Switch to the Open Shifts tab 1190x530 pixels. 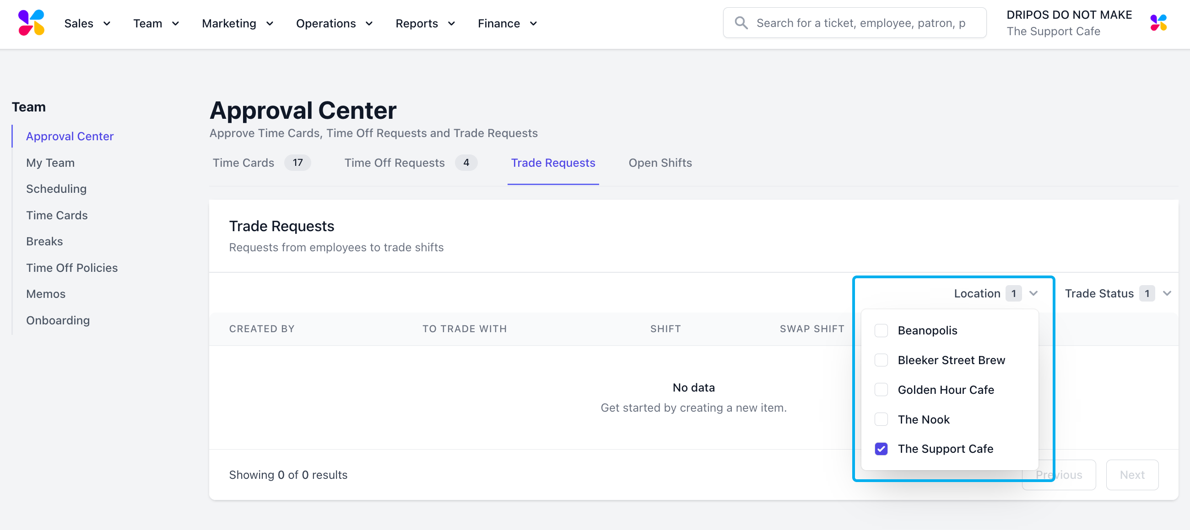coord(660,163)
